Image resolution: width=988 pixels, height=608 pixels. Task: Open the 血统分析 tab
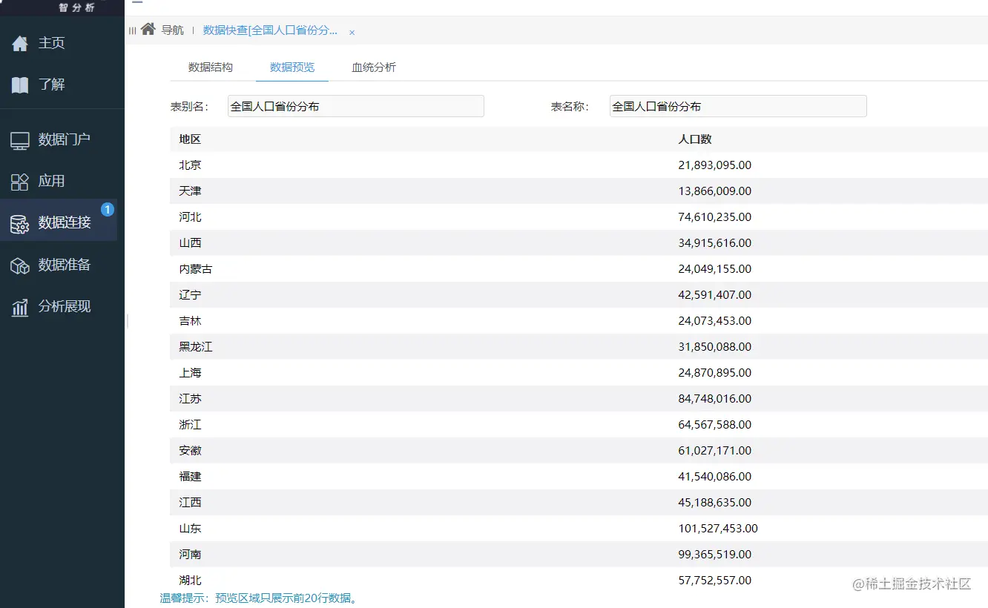(x=374, y=67)
